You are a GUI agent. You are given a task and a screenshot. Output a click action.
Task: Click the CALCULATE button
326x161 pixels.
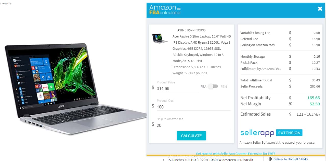pos(191,136)
